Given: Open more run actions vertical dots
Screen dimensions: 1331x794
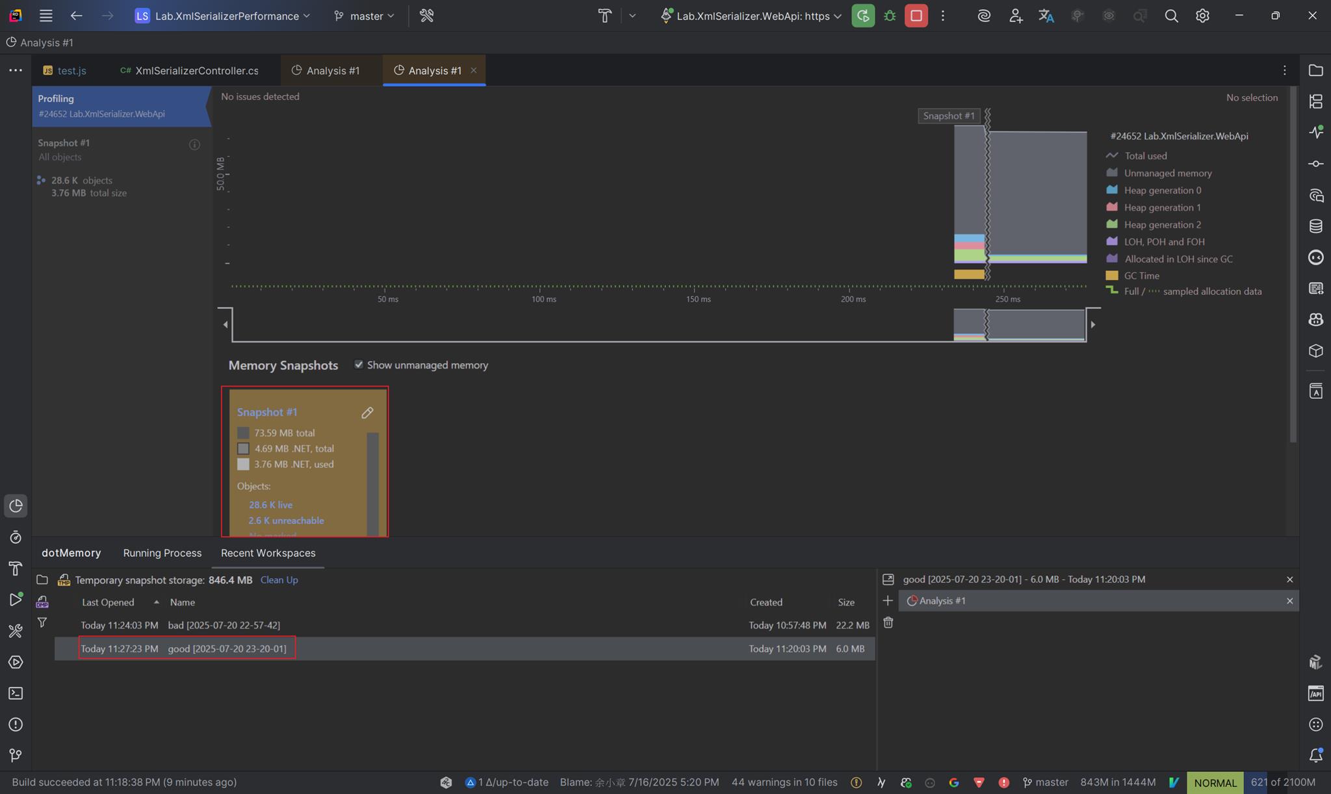Looking at the screenshot, I should pos(943,16).
